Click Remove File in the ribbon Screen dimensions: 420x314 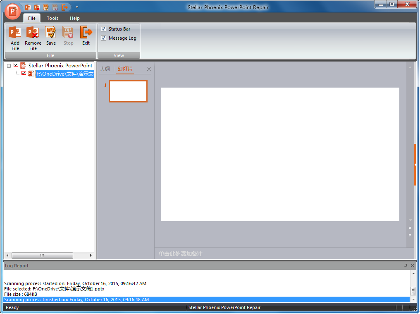click(33, 38)
